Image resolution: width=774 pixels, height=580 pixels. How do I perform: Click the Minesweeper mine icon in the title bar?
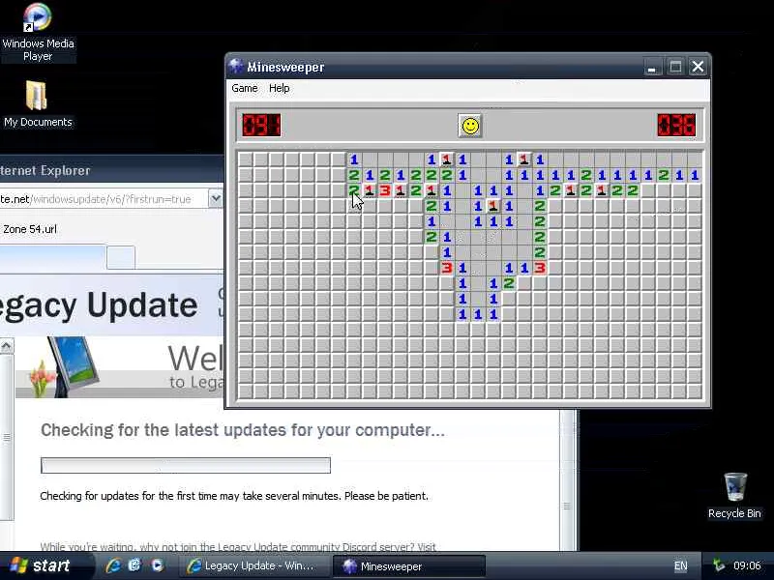point(236,66)
